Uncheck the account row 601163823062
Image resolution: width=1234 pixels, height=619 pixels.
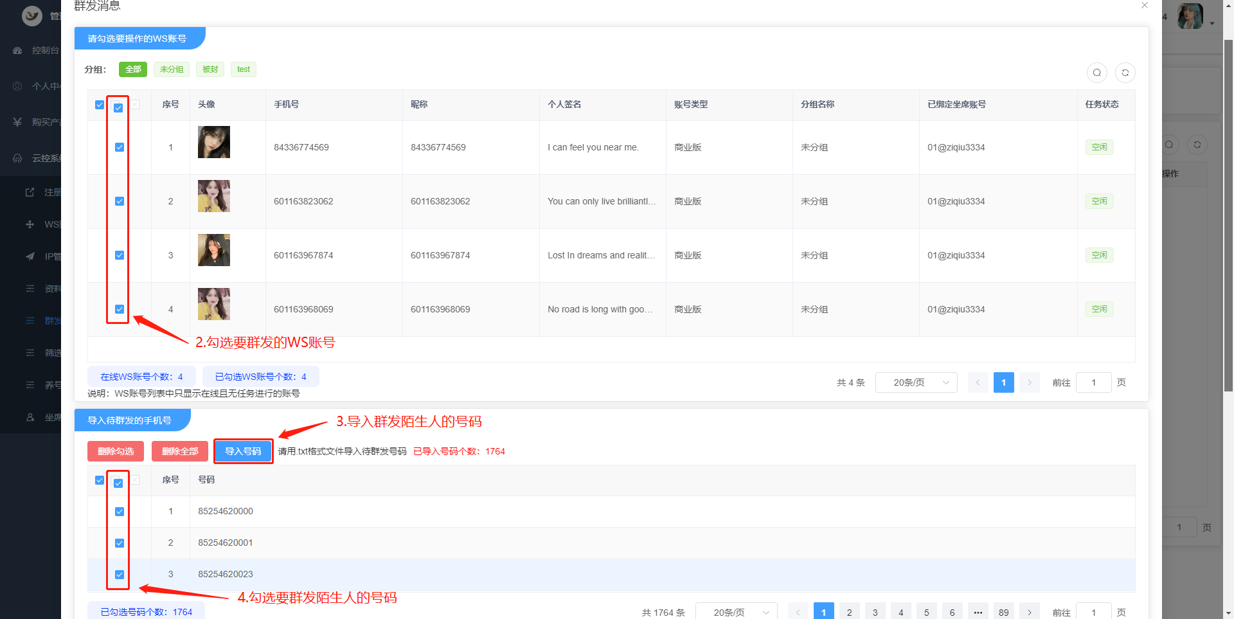[x=120, y=201]
